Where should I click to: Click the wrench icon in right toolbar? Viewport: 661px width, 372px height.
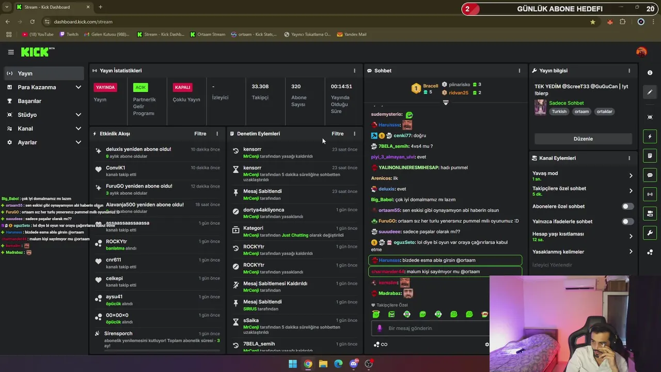tap(650, 233)
